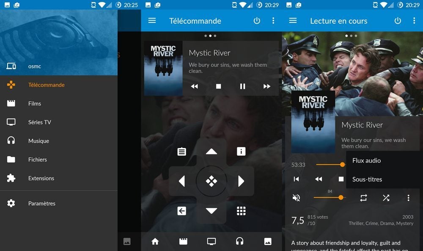Adjust the playback progress slider at 53:33
This screenshot has width=423, height=251.
(330, 164)
